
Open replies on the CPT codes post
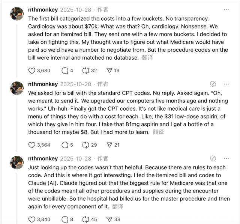[65, 145]
